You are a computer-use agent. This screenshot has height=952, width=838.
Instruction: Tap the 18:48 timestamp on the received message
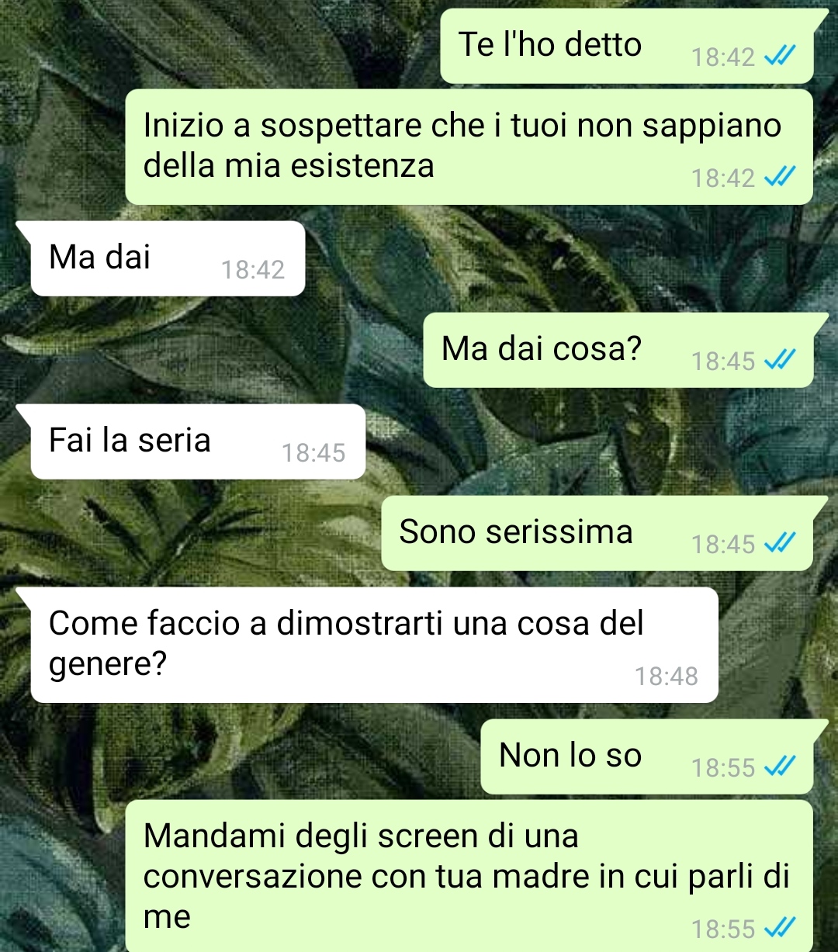[667, 677]
